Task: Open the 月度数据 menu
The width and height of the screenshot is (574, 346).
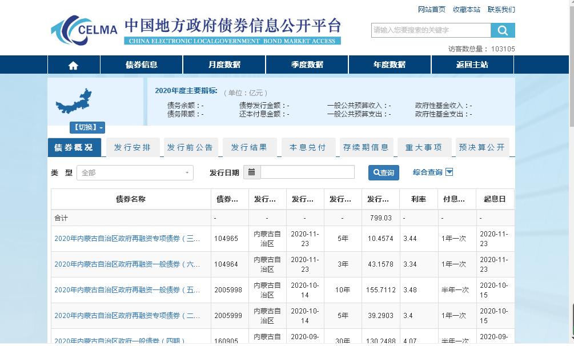Action: 224,65
